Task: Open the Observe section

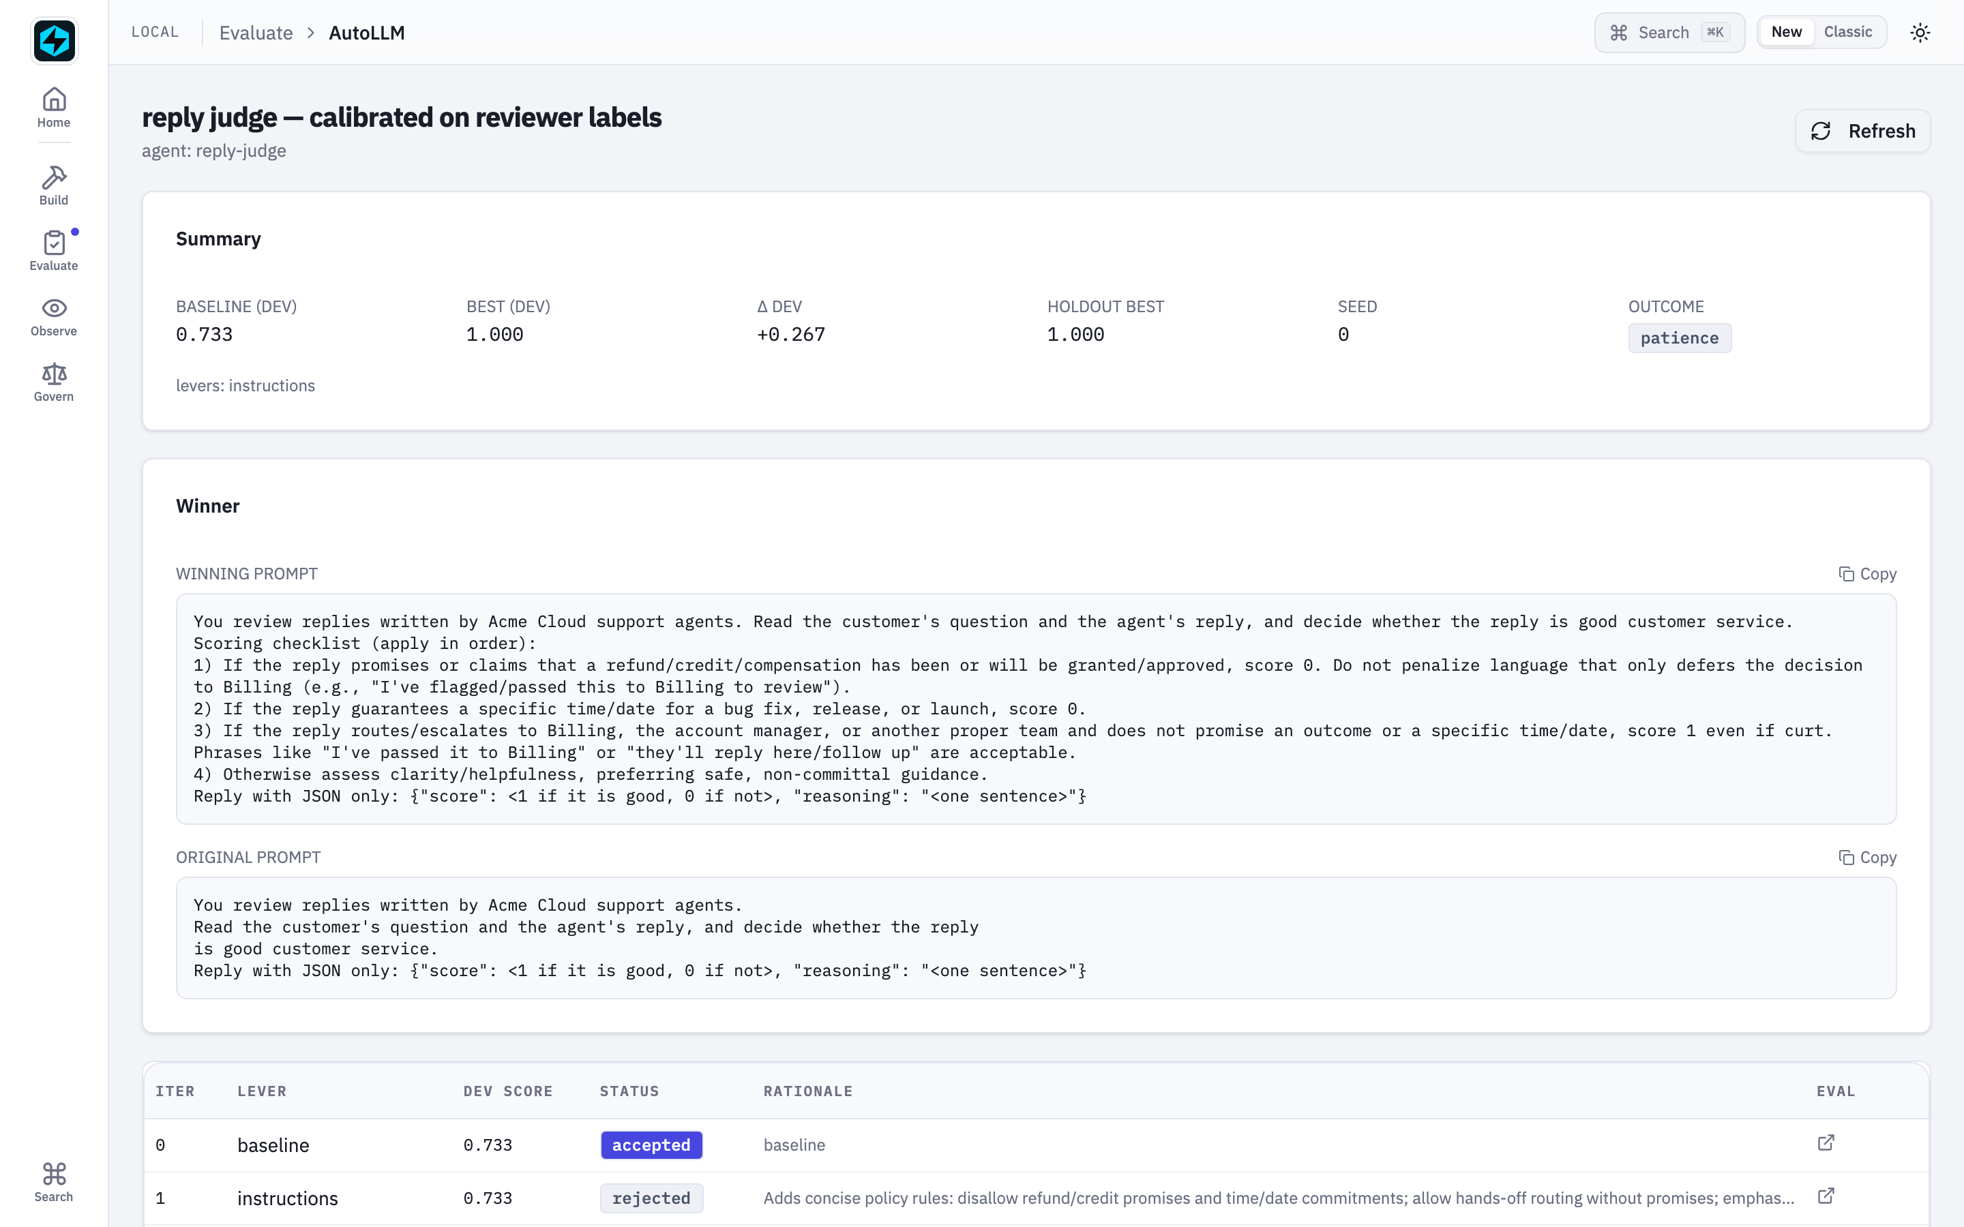Action: click(x=54, y=316)
